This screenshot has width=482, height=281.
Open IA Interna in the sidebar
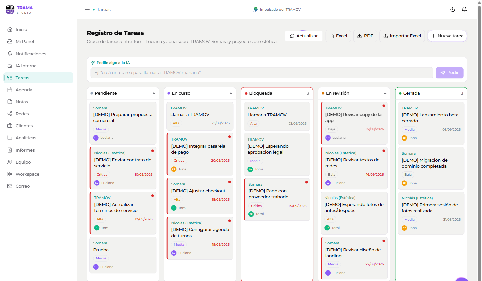point(38,66)
